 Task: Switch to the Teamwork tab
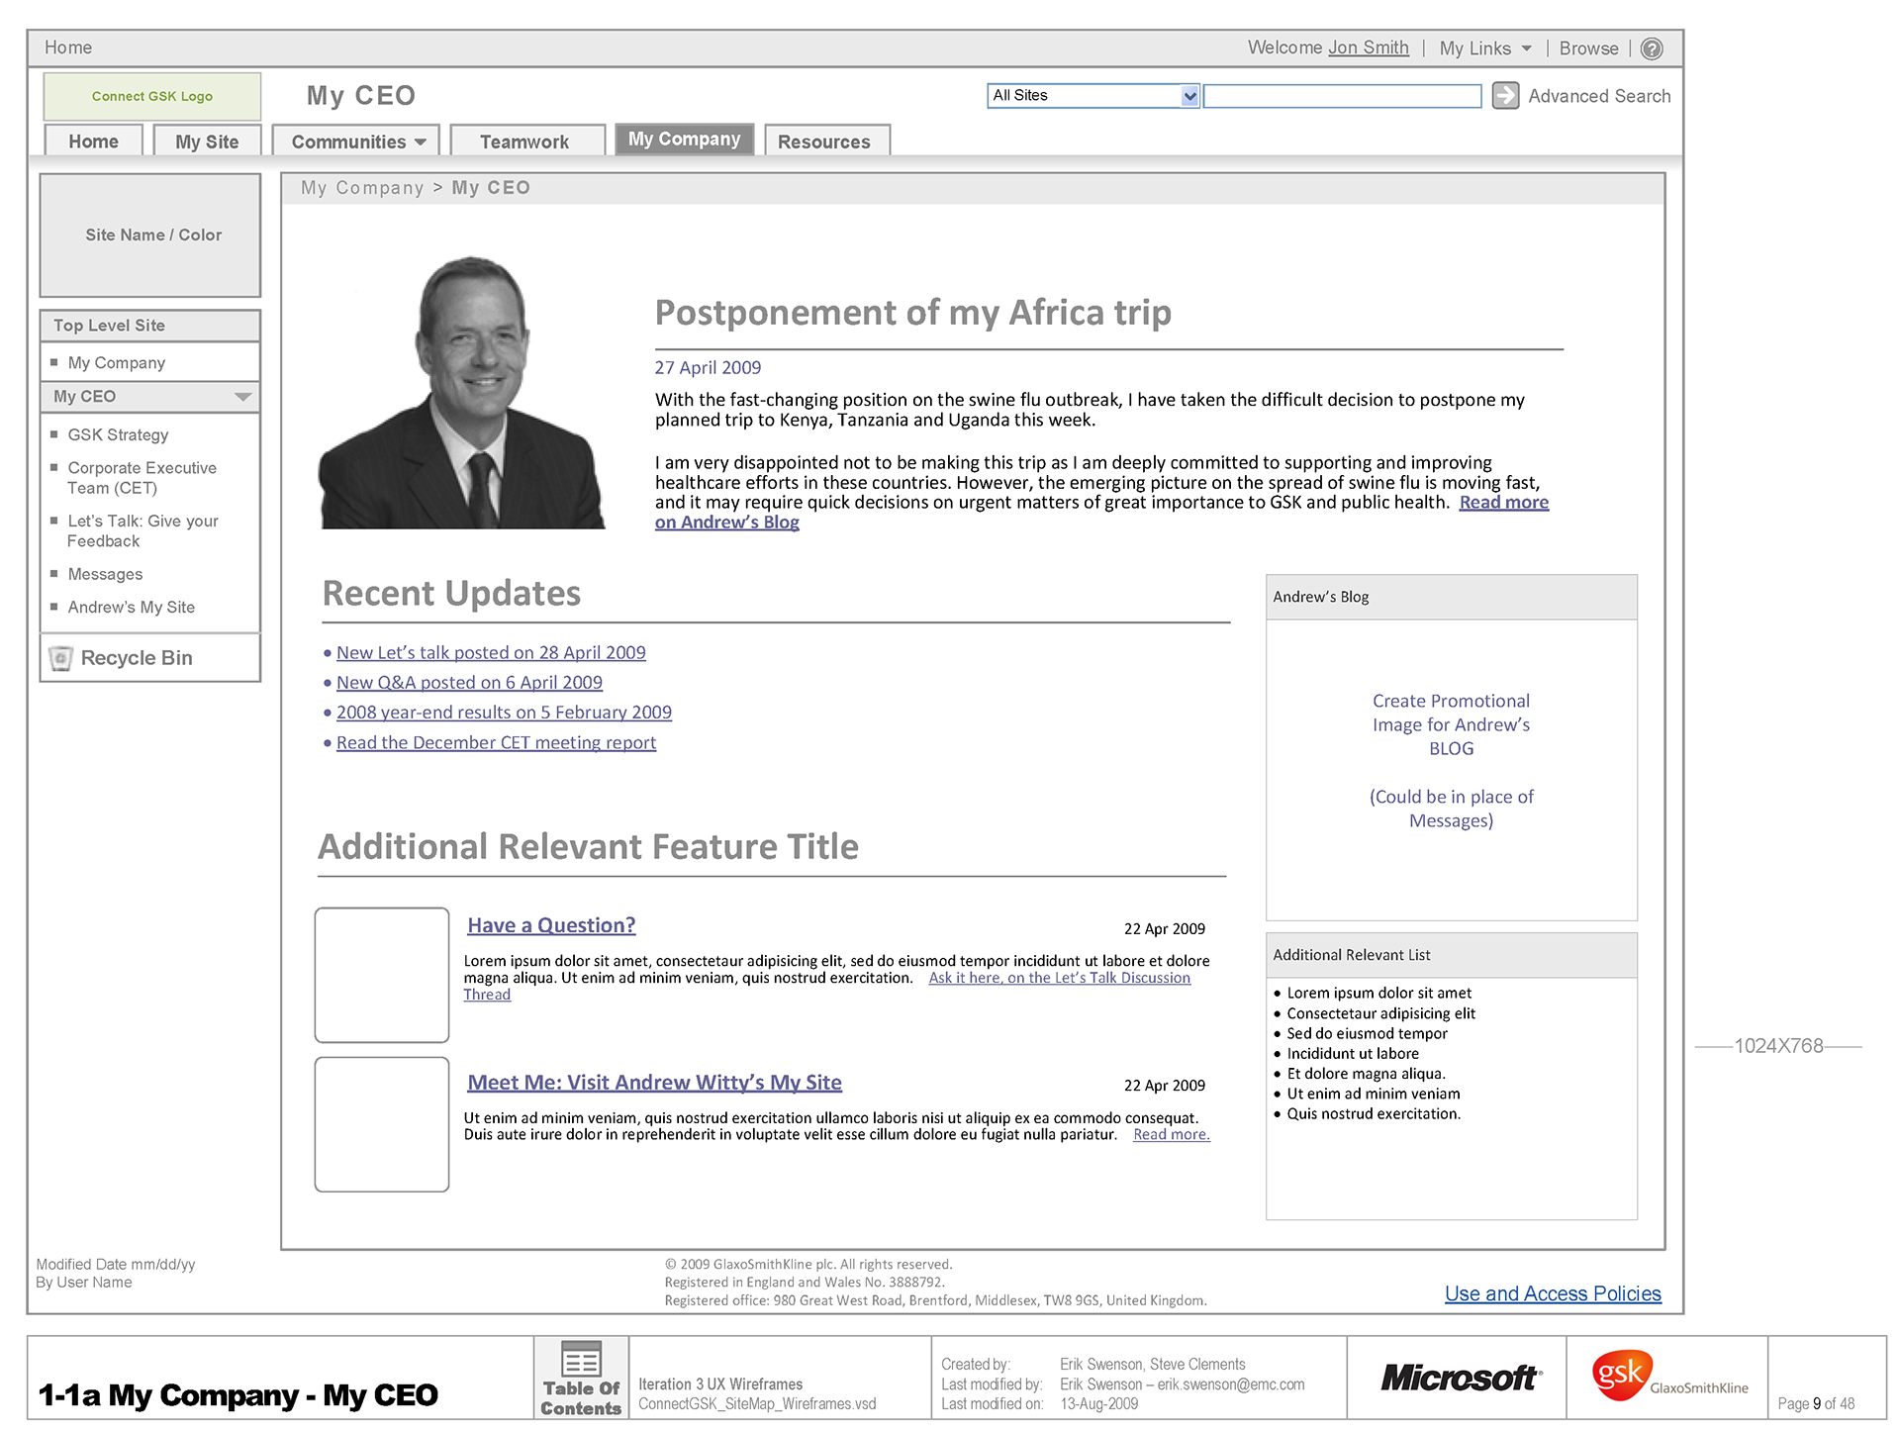524,142
